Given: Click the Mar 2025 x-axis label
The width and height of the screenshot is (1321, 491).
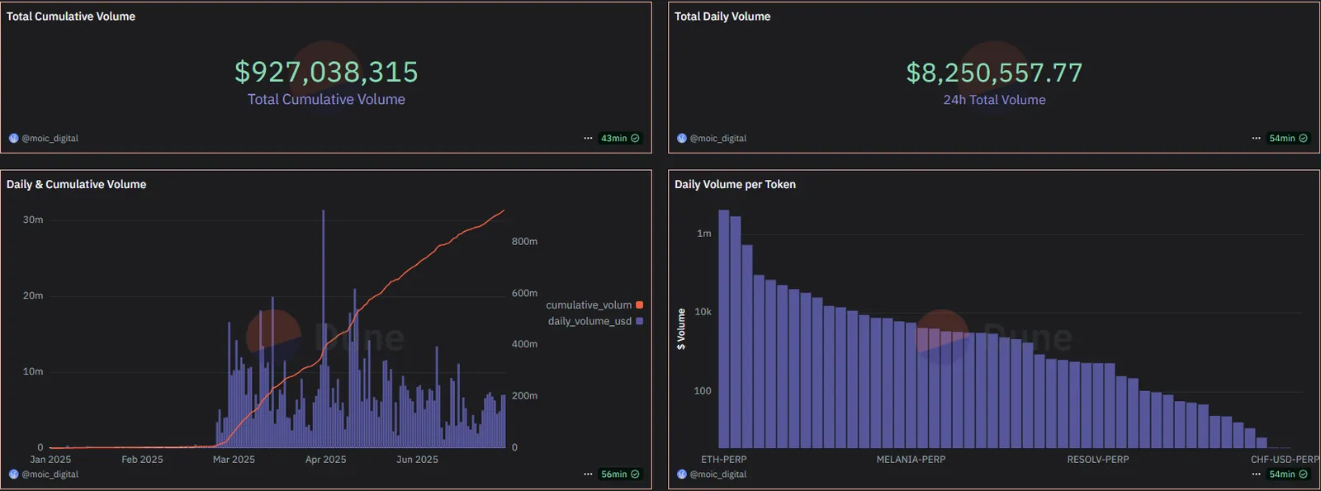Looking at the screenshot, I should pos(234,460).
